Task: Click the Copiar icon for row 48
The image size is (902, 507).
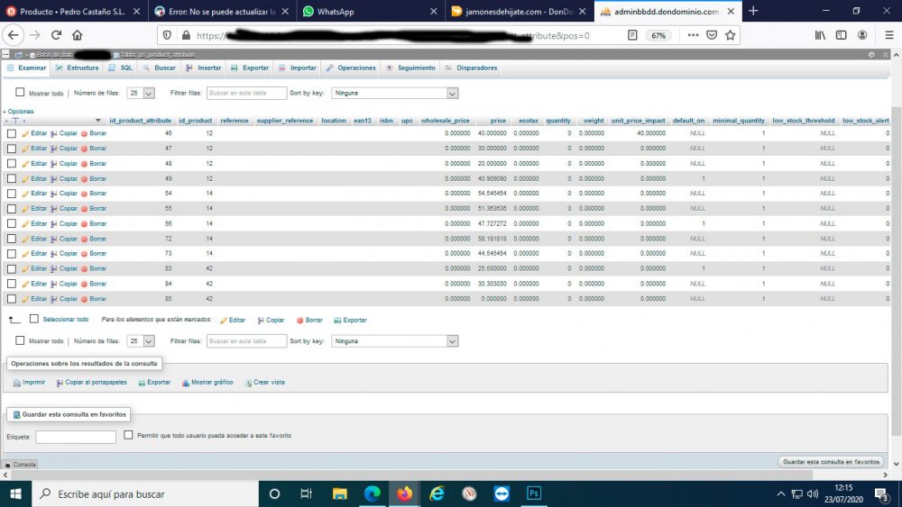Action: [x=54, y=164]
